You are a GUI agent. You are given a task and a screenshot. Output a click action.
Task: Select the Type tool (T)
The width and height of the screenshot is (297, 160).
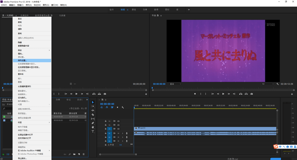[x=93, y=131]
